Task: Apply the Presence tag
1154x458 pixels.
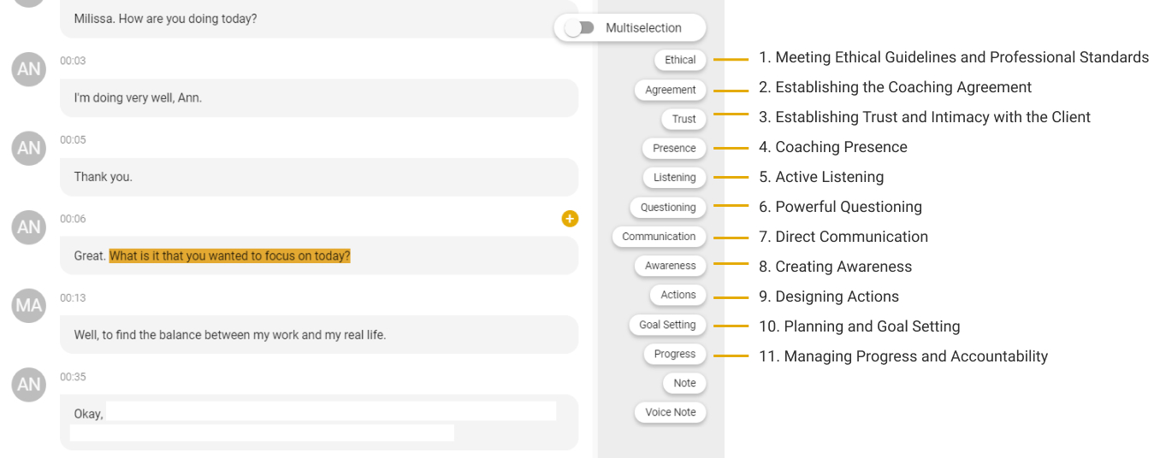Action: [674, 148]
